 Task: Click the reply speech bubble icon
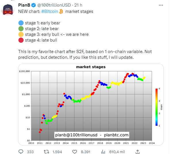[x=21, y=152]
